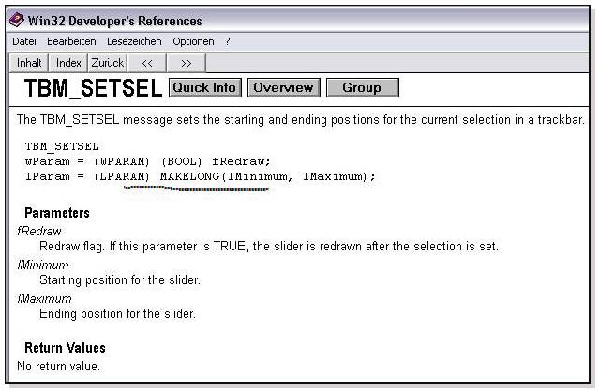The width and height of the screenshot is (599, 392).
Task: Click the TBM_SETSEL page heading
Action: coord(93,88)
